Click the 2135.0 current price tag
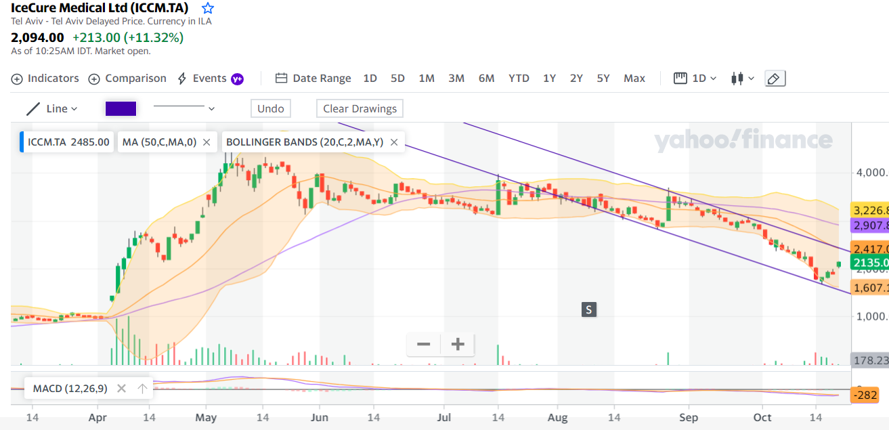The image size is (889, 430). [x=870, y=263]
